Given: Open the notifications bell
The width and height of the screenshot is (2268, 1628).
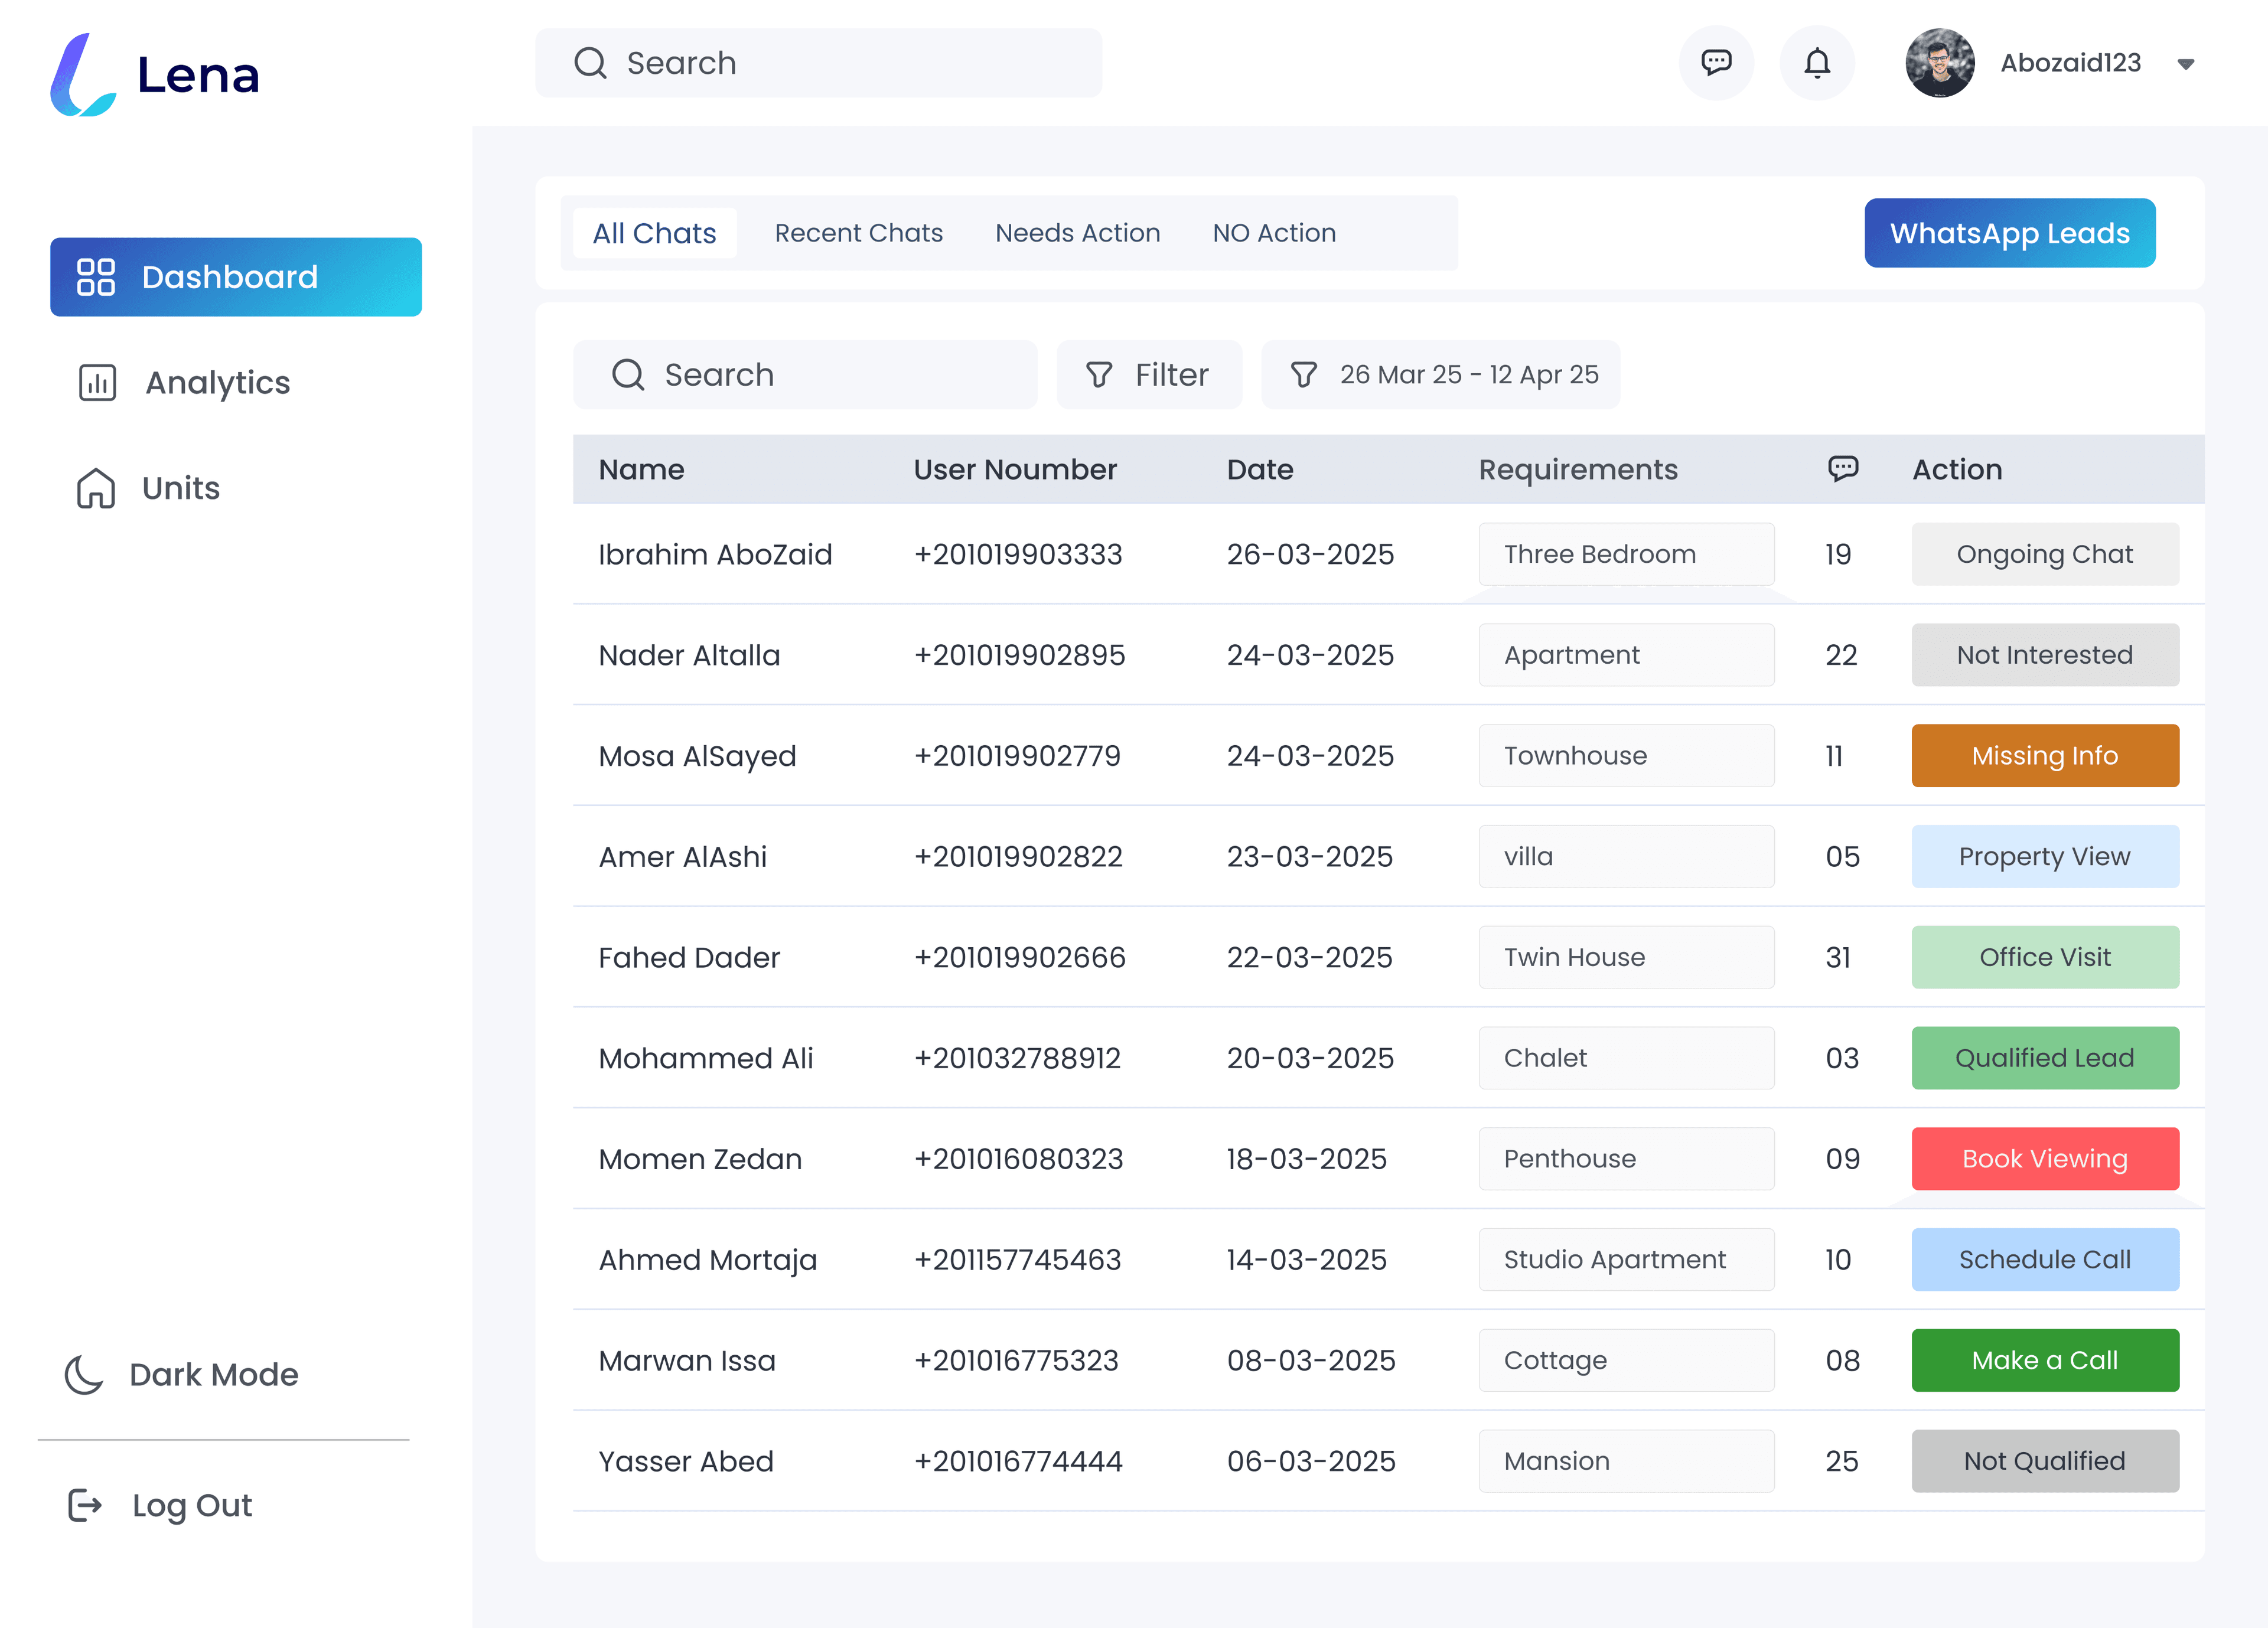Looking at the screenshot, I should coord(1817,63).
